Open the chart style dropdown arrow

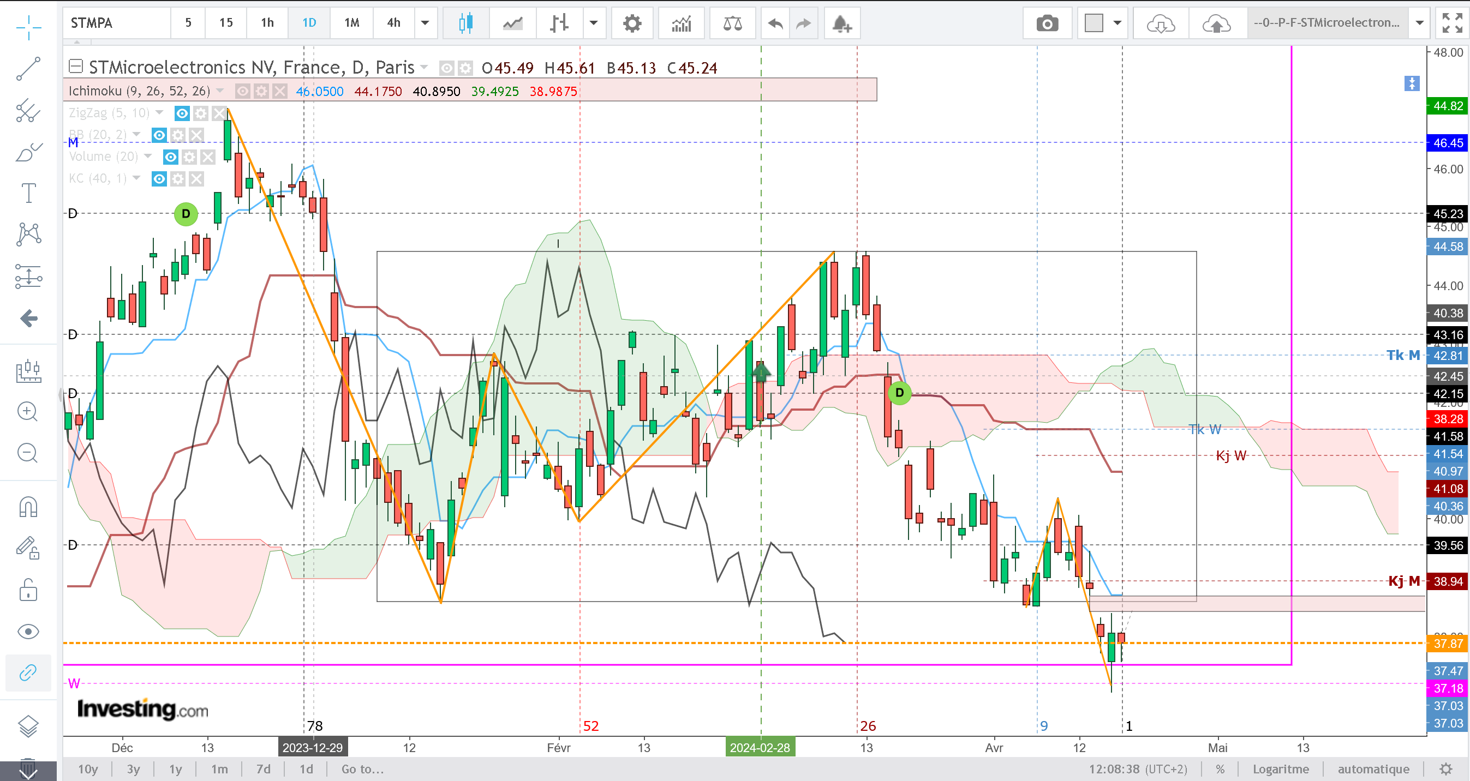[x=594, y=23]
